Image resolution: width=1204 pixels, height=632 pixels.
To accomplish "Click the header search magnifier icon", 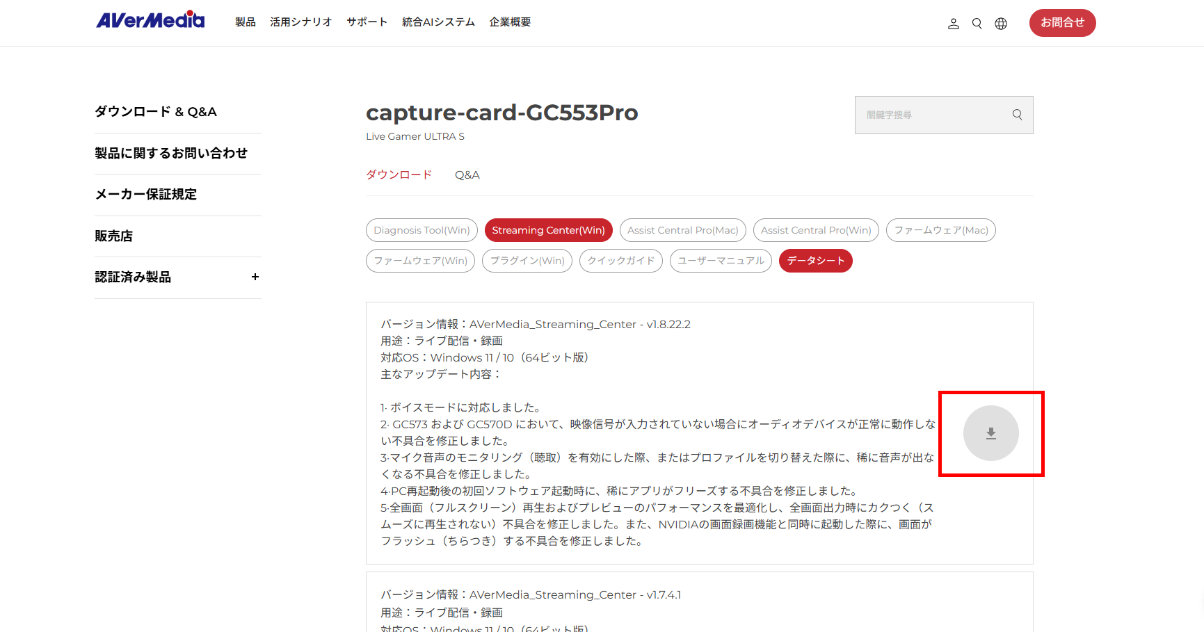I will point(977,24).
